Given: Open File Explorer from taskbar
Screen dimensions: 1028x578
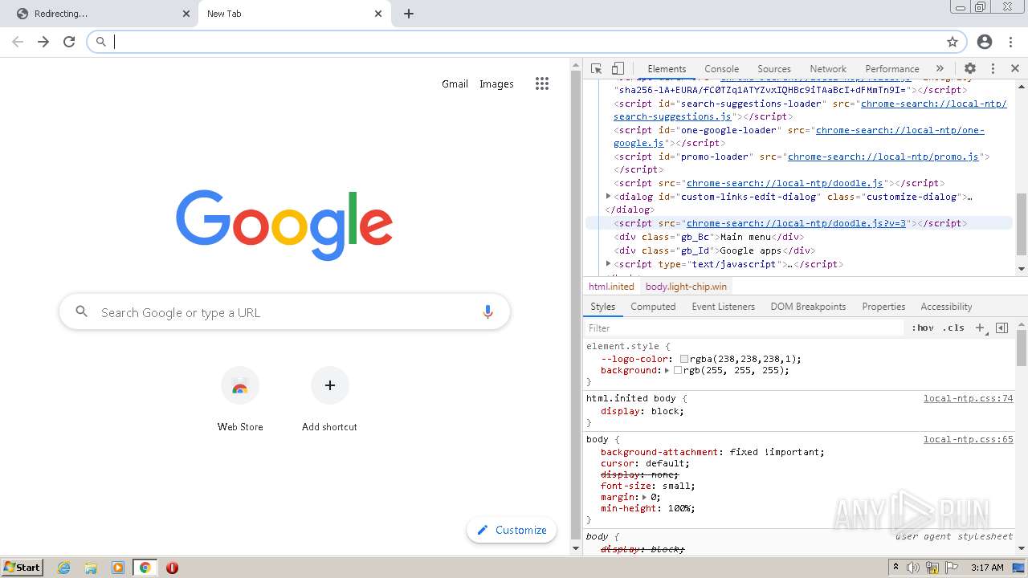Looking at the screenshot, I should click(x=91, y=568).
